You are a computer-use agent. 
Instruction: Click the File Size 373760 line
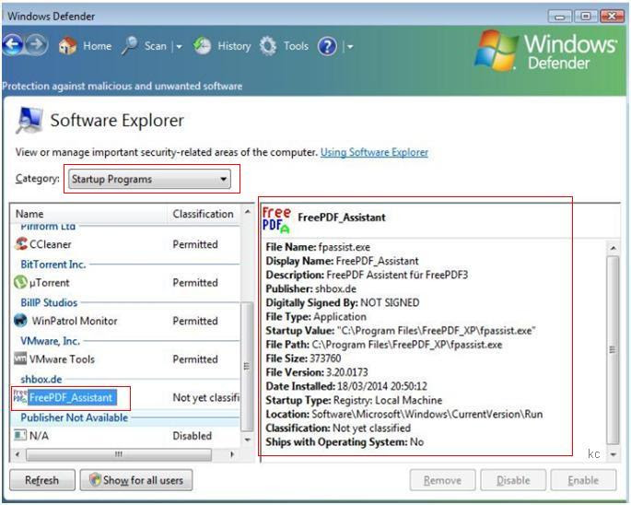point(303,358)
